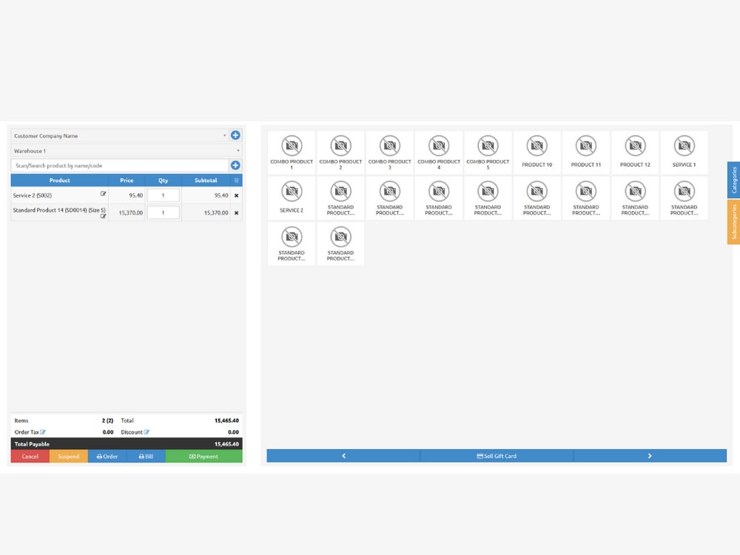Select Product 10 tile
This screenshot has height=555, width=740.
(x=537, y=152)
